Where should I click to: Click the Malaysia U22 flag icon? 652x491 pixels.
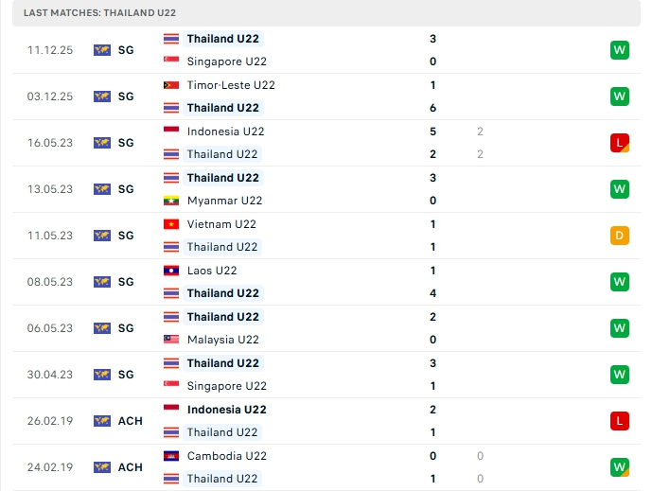coord(171,340)
